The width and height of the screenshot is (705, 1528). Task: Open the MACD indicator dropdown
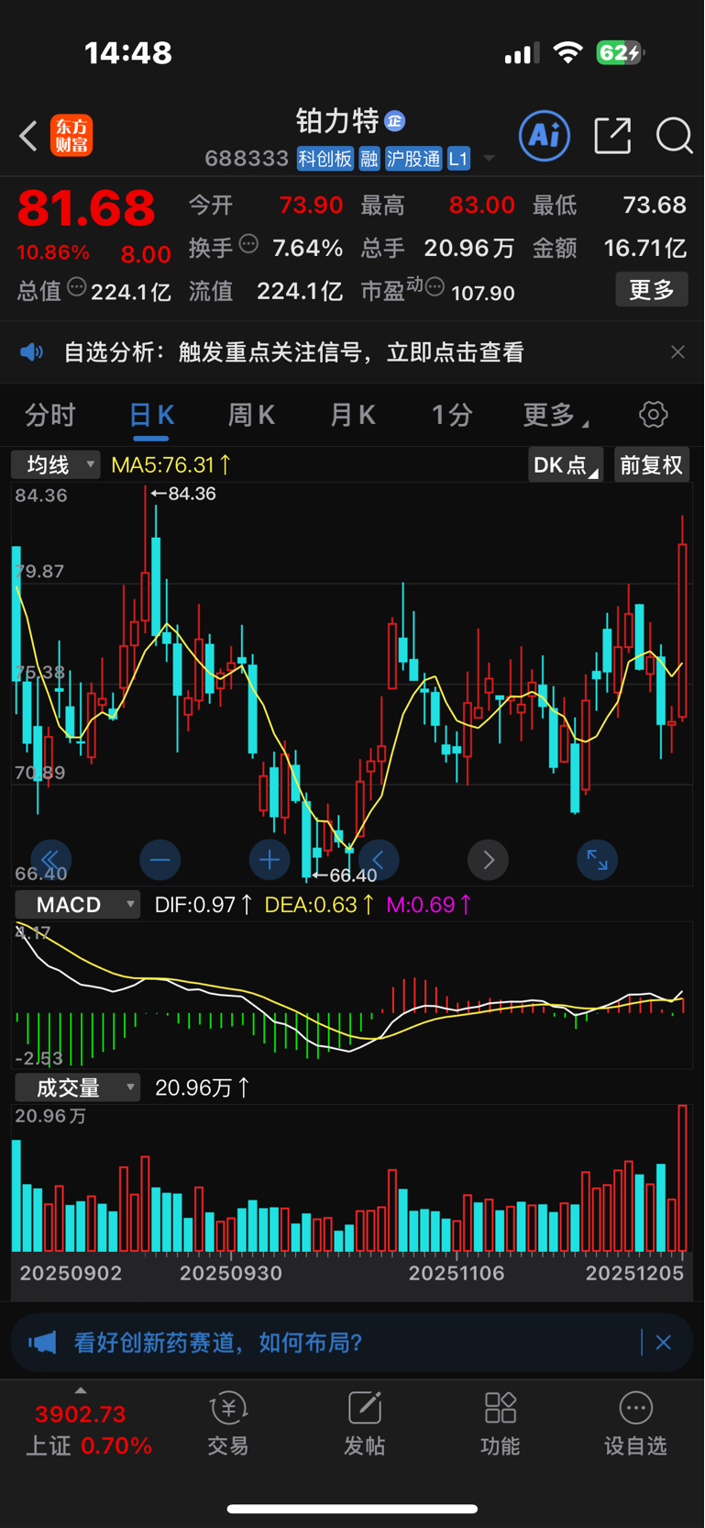coord(77,905)
